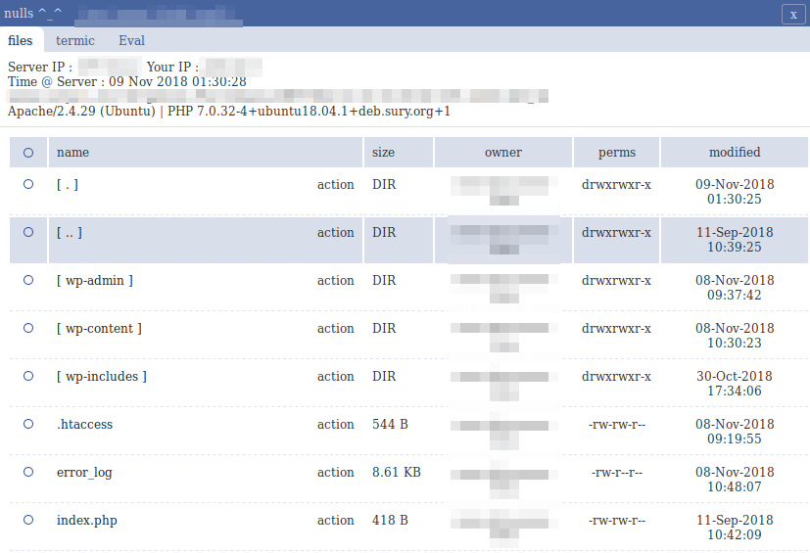Open the Eval tab
810x553 pixels.
[x=132, y=40]
